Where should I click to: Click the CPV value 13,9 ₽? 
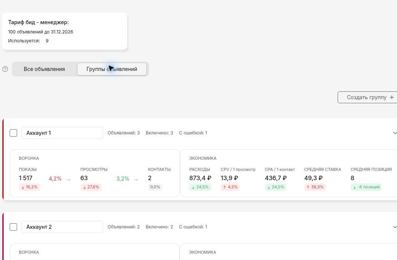coord(229,178)
